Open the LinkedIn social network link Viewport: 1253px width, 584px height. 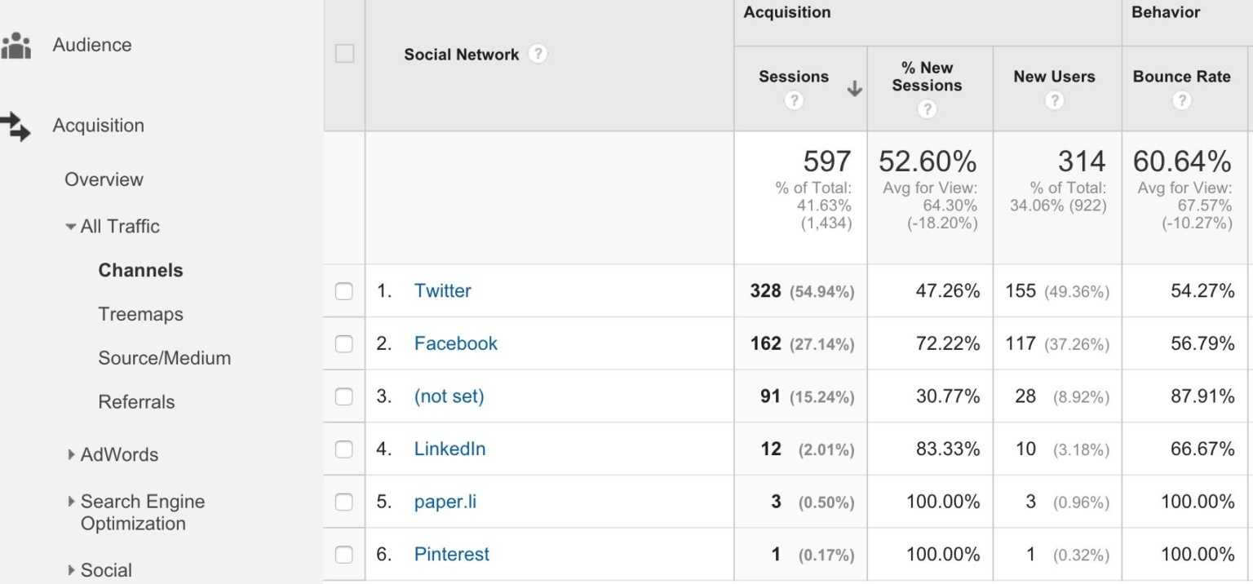pyautogui.click(x=449, y=449)
